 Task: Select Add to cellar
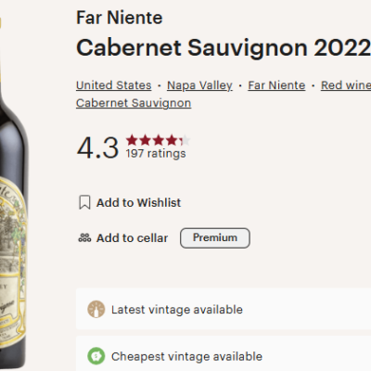point(132,238)
